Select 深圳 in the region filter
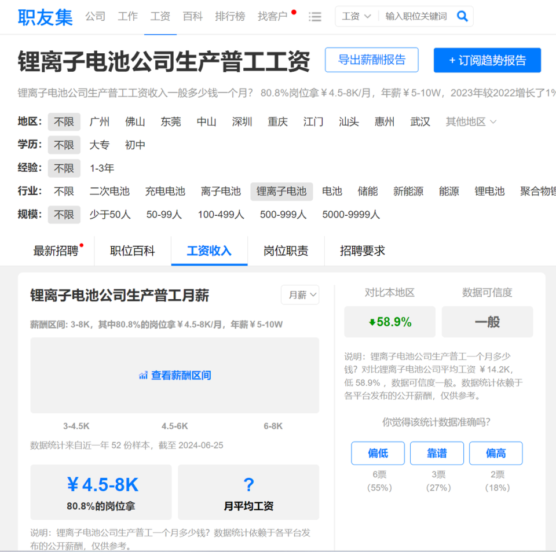 242,122
